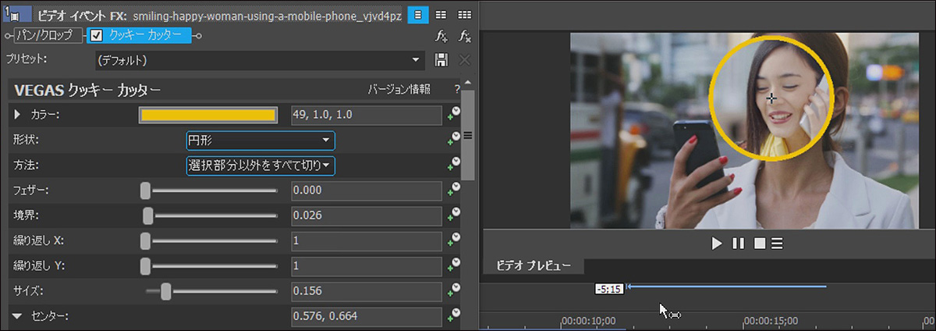Viewport: 936px width, 331px height.
Task: Click the カラー value field 49, 1.0, 1.0
Action: point(367,115)
